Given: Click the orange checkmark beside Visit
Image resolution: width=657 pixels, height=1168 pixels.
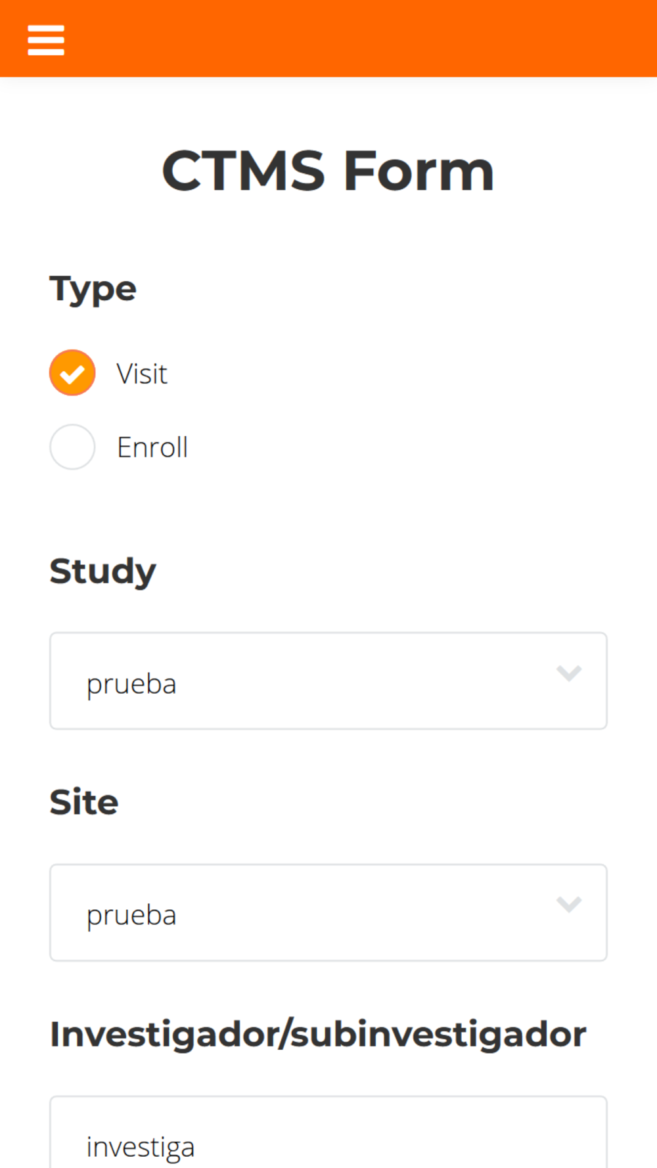Looking at the screenshot, I should (x=72, y=373).
